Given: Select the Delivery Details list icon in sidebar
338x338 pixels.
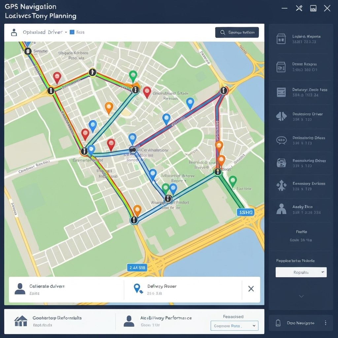Looking at the screenshot, I should tap(281, 92).
